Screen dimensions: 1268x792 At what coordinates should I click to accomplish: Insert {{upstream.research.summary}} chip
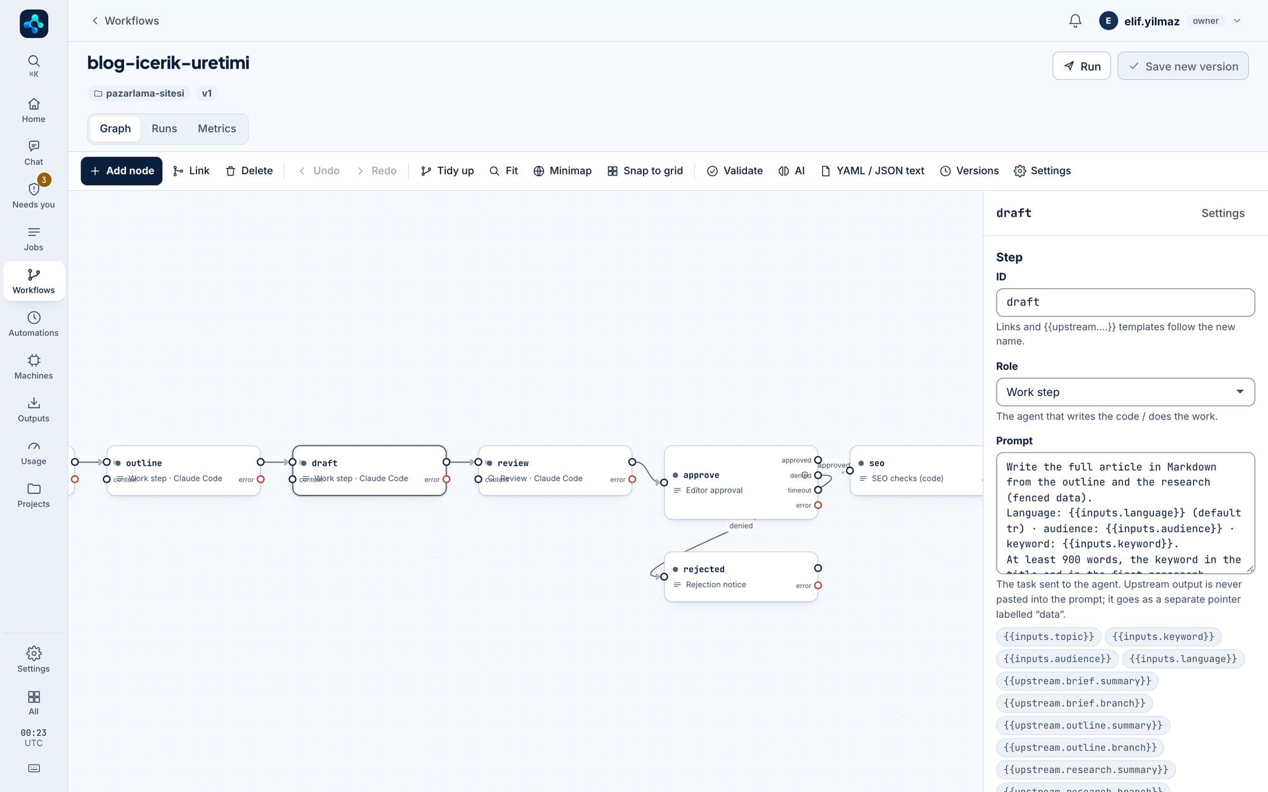click(1085, 770)
